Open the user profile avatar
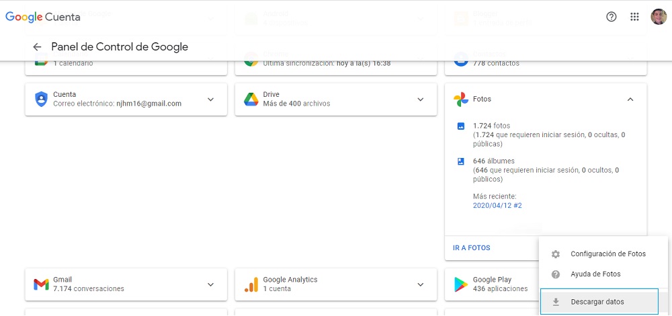 pyautogui.click(x=659, y=17)
